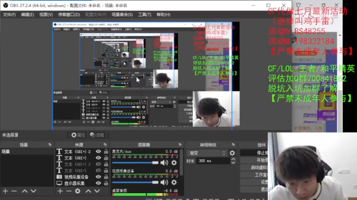The image size is (357, 200).
Task: Click the 停止推流 control button
Action: [254, 152]
